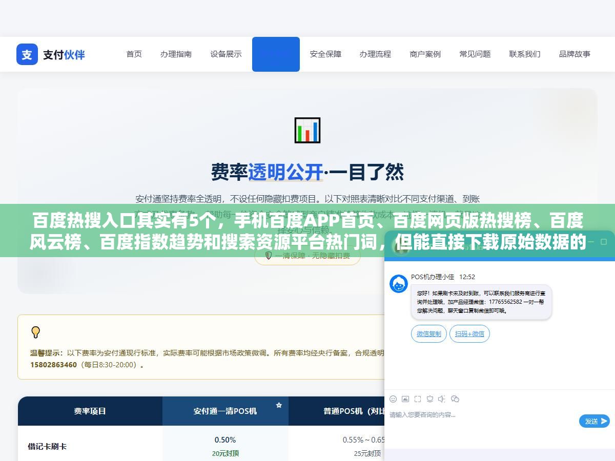Image resolution: width=615 pixels, height=461 pixels.
Task: Open the 设备展示 nav item
Action: coord(226,54)
